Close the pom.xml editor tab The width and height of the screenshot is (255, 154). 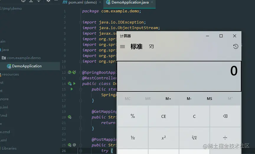[x=100, y=2]
